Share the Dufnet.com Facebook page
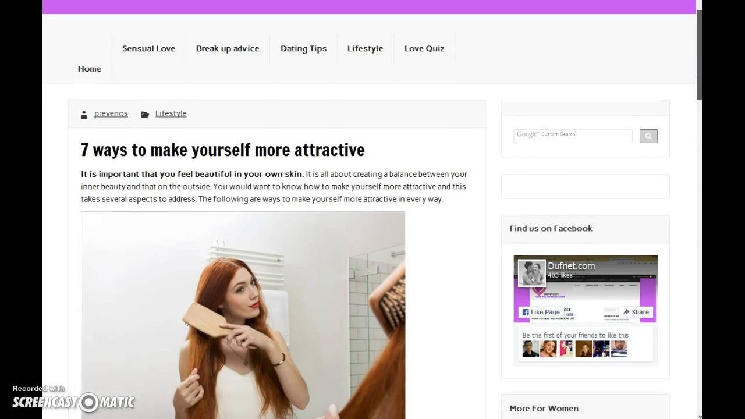Image resolution: width=745 pixels, height=419 pixels. [636, 312]
